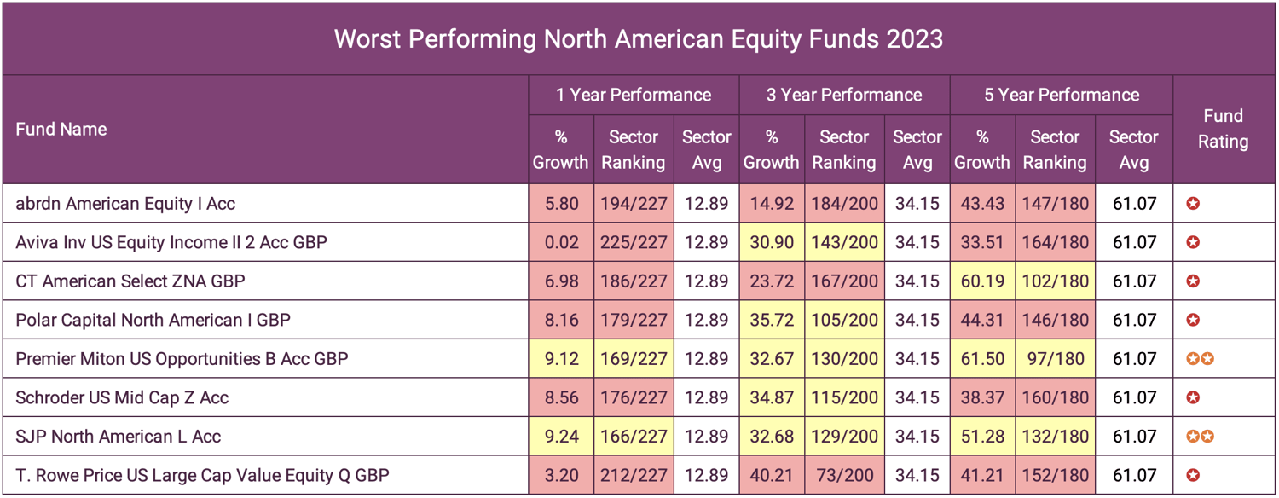Click the yellow 9.24 one-year growth cell
This screenshot has width=1279, height=498.
(x=561, y=437)
